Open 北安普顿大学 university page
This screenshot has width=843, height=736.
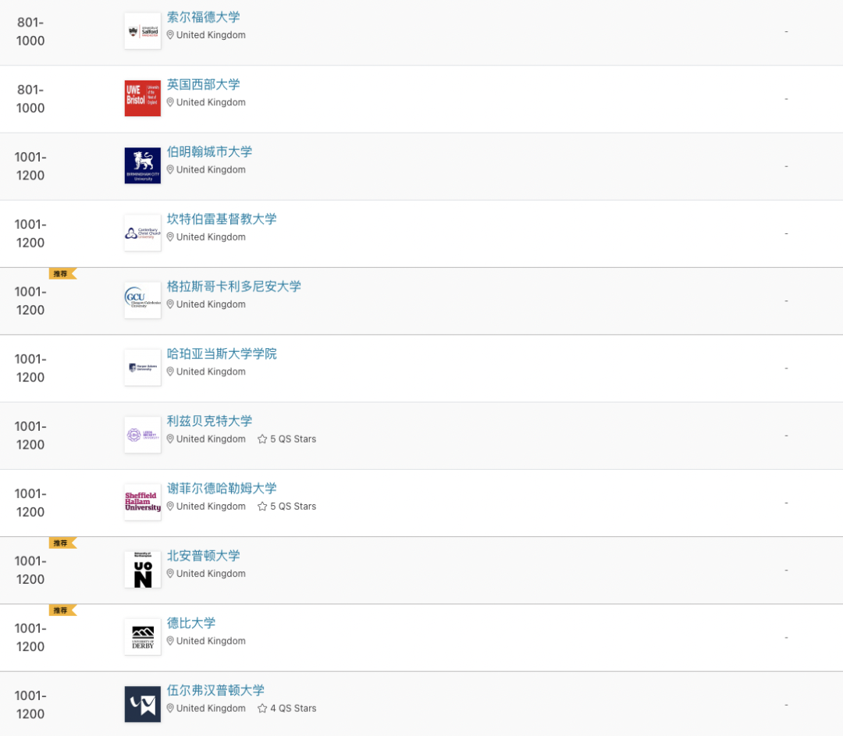click(203, 556)
